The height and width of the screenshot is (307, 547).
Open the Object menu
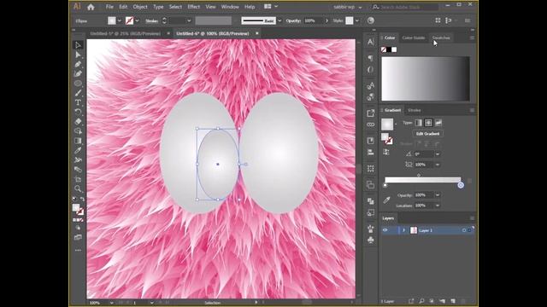pyautogui.click(x=140, y=7)
